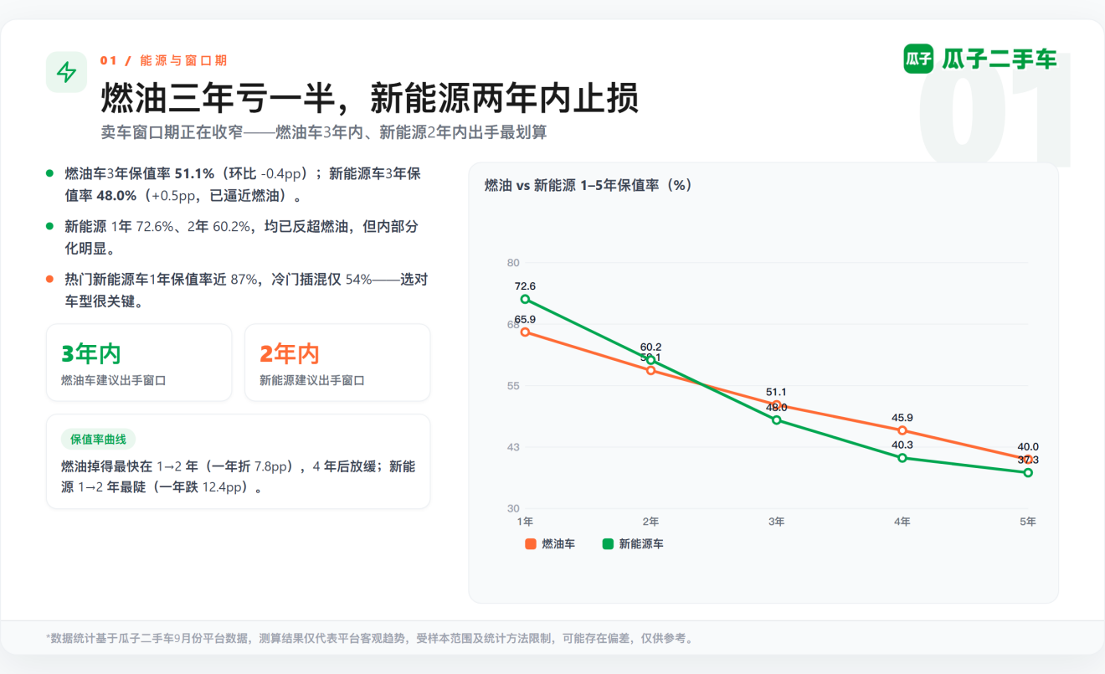Click the green 40.3 data point marker
This screenshot has height=674, width=1105.
coord(902,458)
